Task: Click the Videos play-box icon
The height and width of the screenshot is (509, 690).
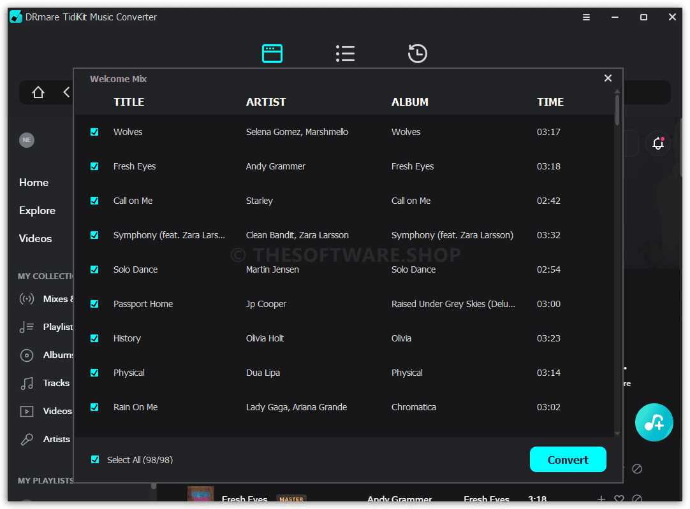Action: pos(27,412)
